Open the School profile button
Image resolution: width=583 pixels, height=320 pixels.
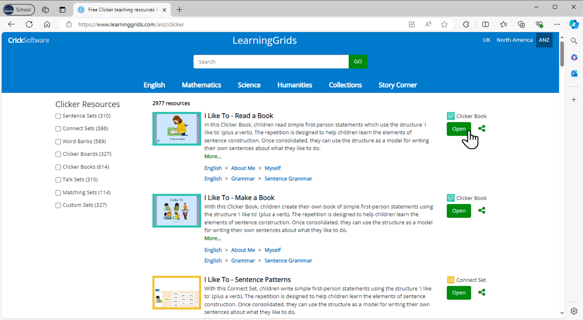19,10
